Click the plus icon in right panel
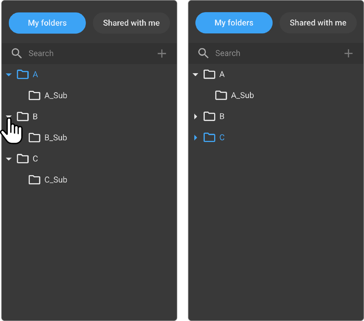 click(x=348, y=53)
